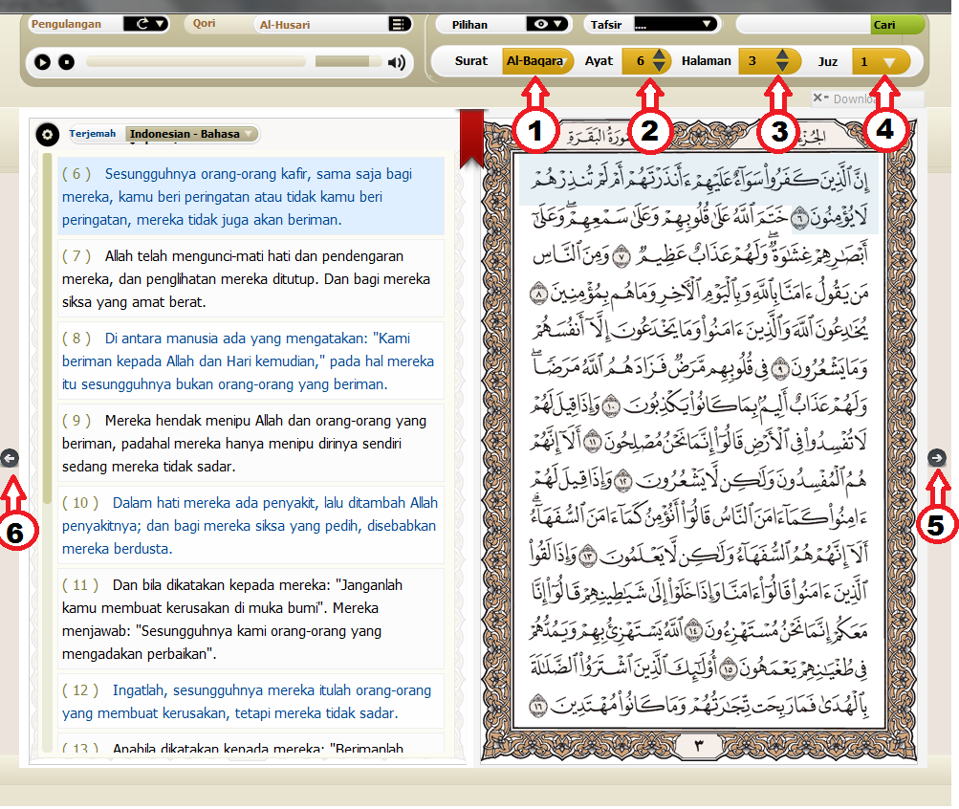Viewport: 959px width, 809px height.
Task: Select translation of verse 6 about orang-orang kafir
Action: coord(251,196)
